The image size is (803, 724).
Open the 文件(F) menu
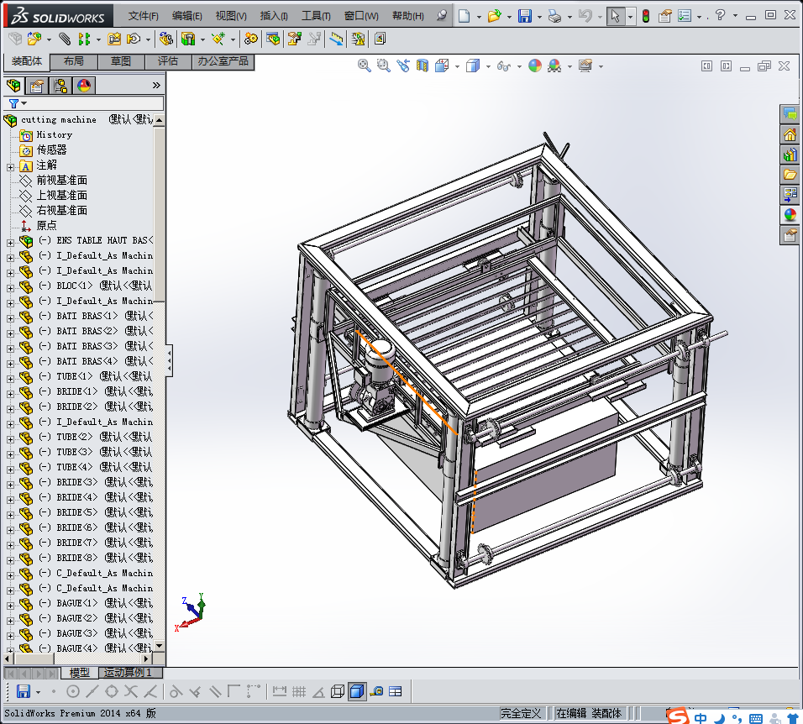pos(143,16)
